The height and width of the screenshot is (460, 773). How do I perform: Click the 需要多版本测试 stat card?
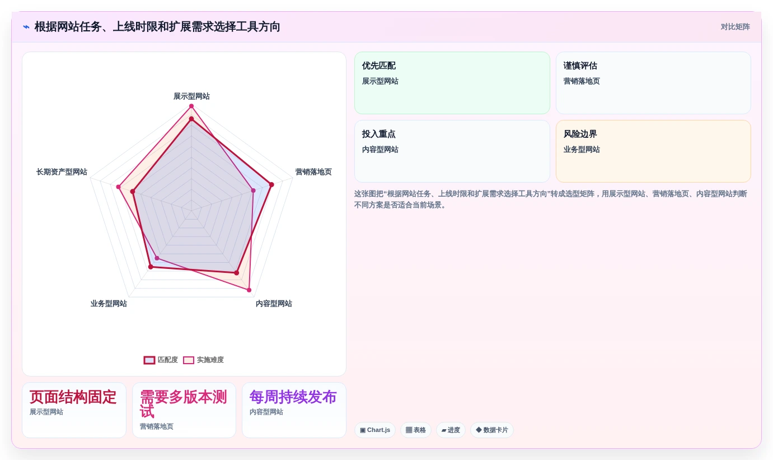click(x=184, y=410)
